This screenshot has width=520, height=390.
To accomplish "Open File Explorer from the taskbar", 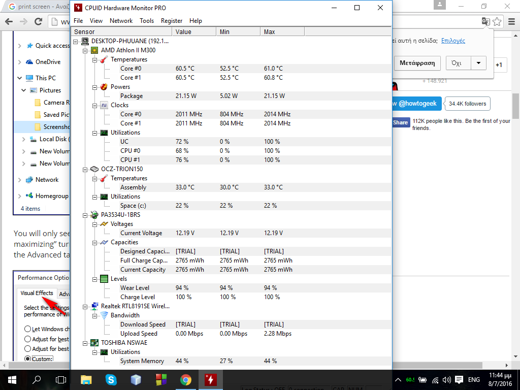I will pos(86,380).
